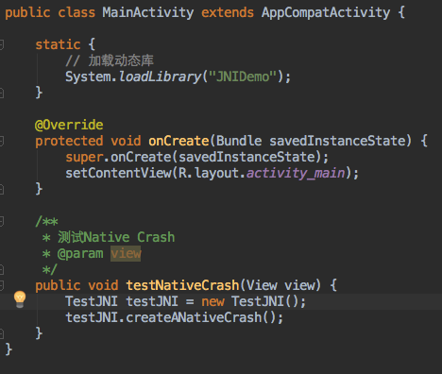
Task: Click fold end marker of testNativeCrash method
Action: (1, 333)
